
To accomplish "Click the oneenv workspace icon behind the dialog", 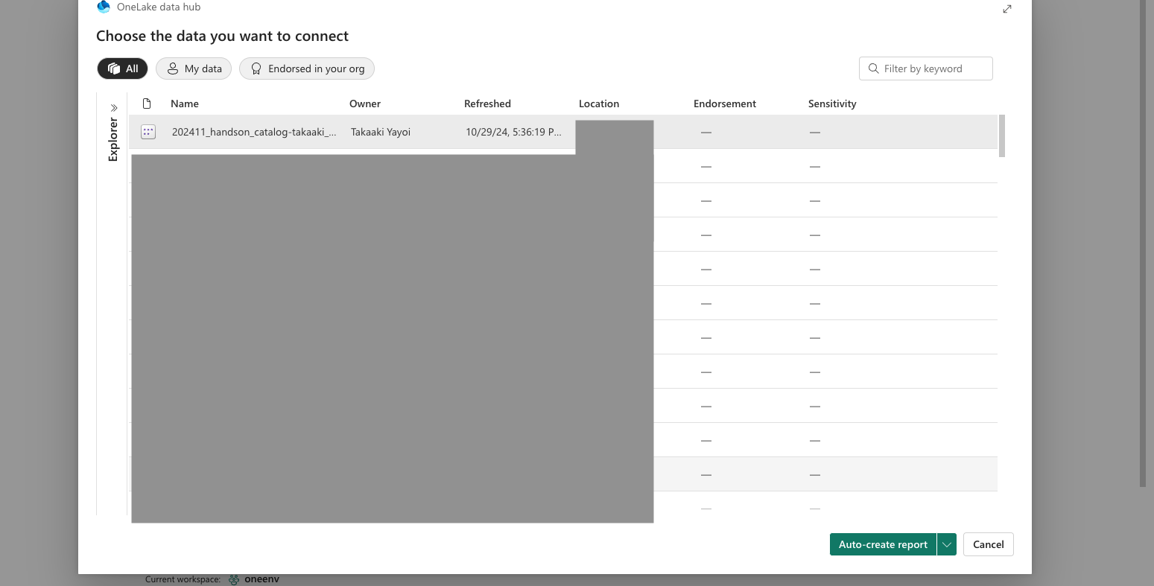I will click(234, 579).
